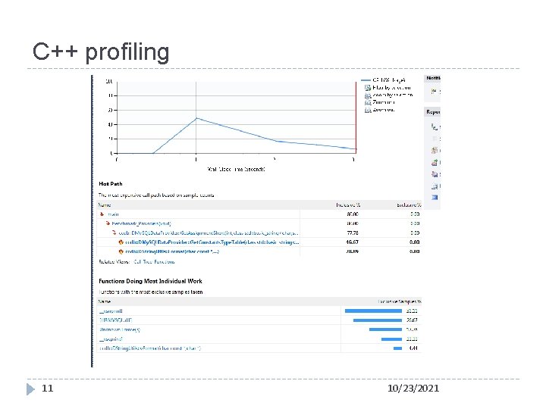Screen dimensions: 546x409
Task: Click the Unknown Frame(s) exclusive samples bar
Action: pyautogui.click(x=385, y=329)
